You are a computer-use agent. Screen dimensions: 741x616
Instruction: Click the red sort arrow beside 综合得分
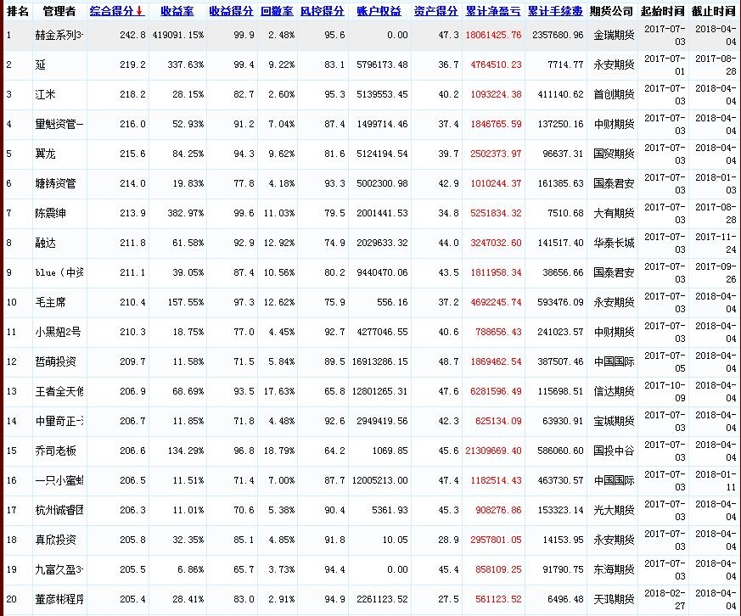click(139, 12)
